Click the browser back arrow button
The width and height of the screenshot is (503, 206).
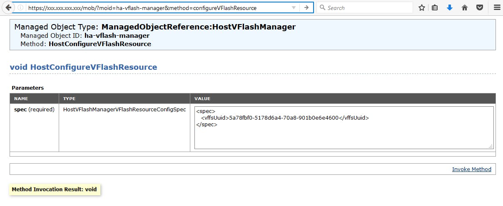point(8,7)
